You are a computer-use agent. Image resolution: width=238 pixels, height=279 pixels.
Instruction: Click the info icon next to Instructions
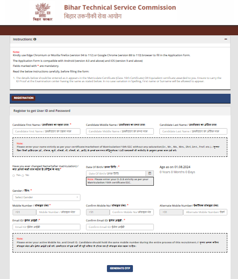[x=35, y=39]
